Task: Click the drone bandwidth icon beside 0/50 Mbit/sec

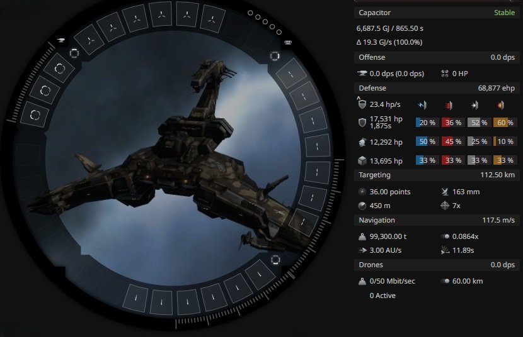Action: click(x=362, y=281)
